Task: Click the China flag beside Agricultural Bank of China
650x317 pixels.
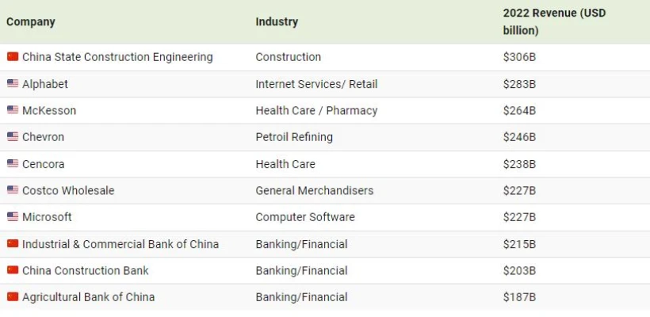Action: [x=13, y=297]
